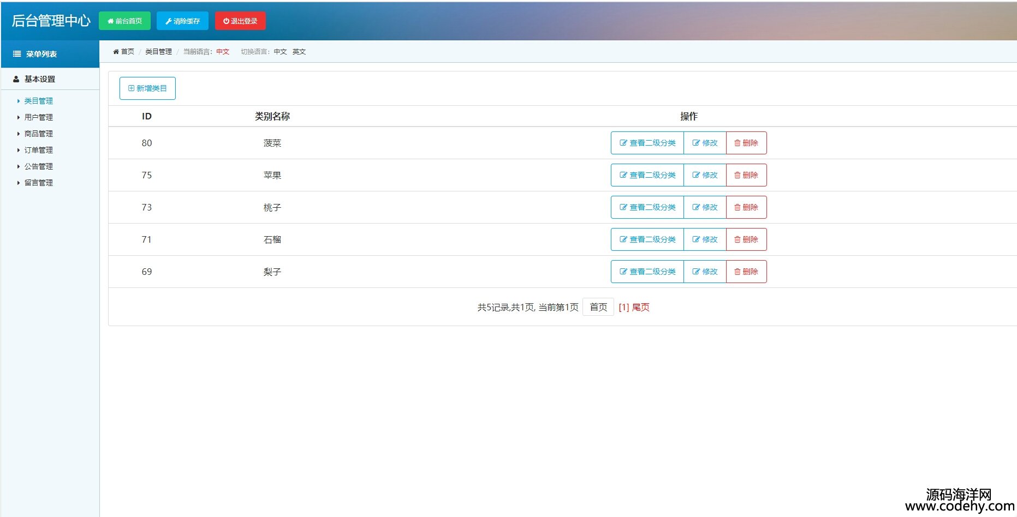Click the category name 桃子
This screenshot has width=1017, height=517.
point(272,207)
